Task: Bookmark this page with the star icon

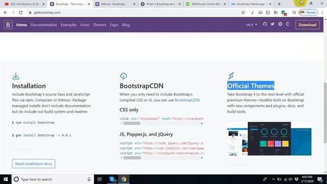Action: 243,12
